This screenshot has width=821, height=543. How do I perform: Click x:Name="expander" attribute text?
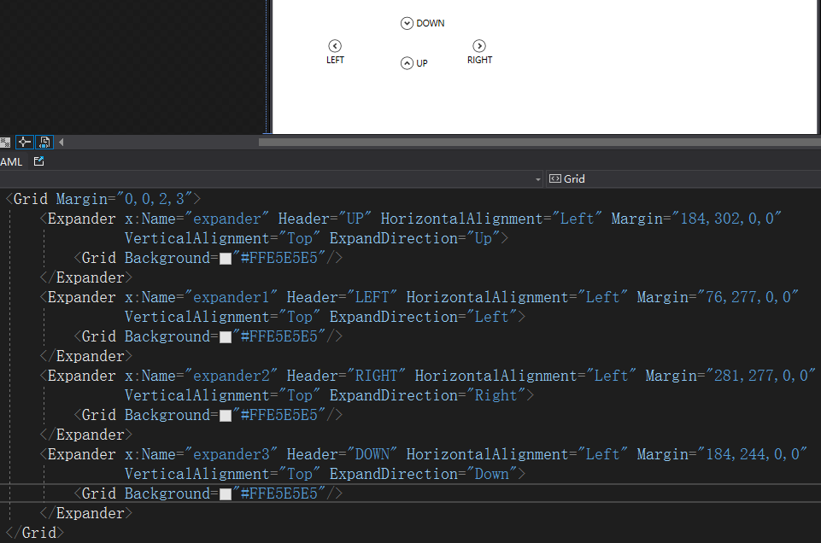point(196,219)
